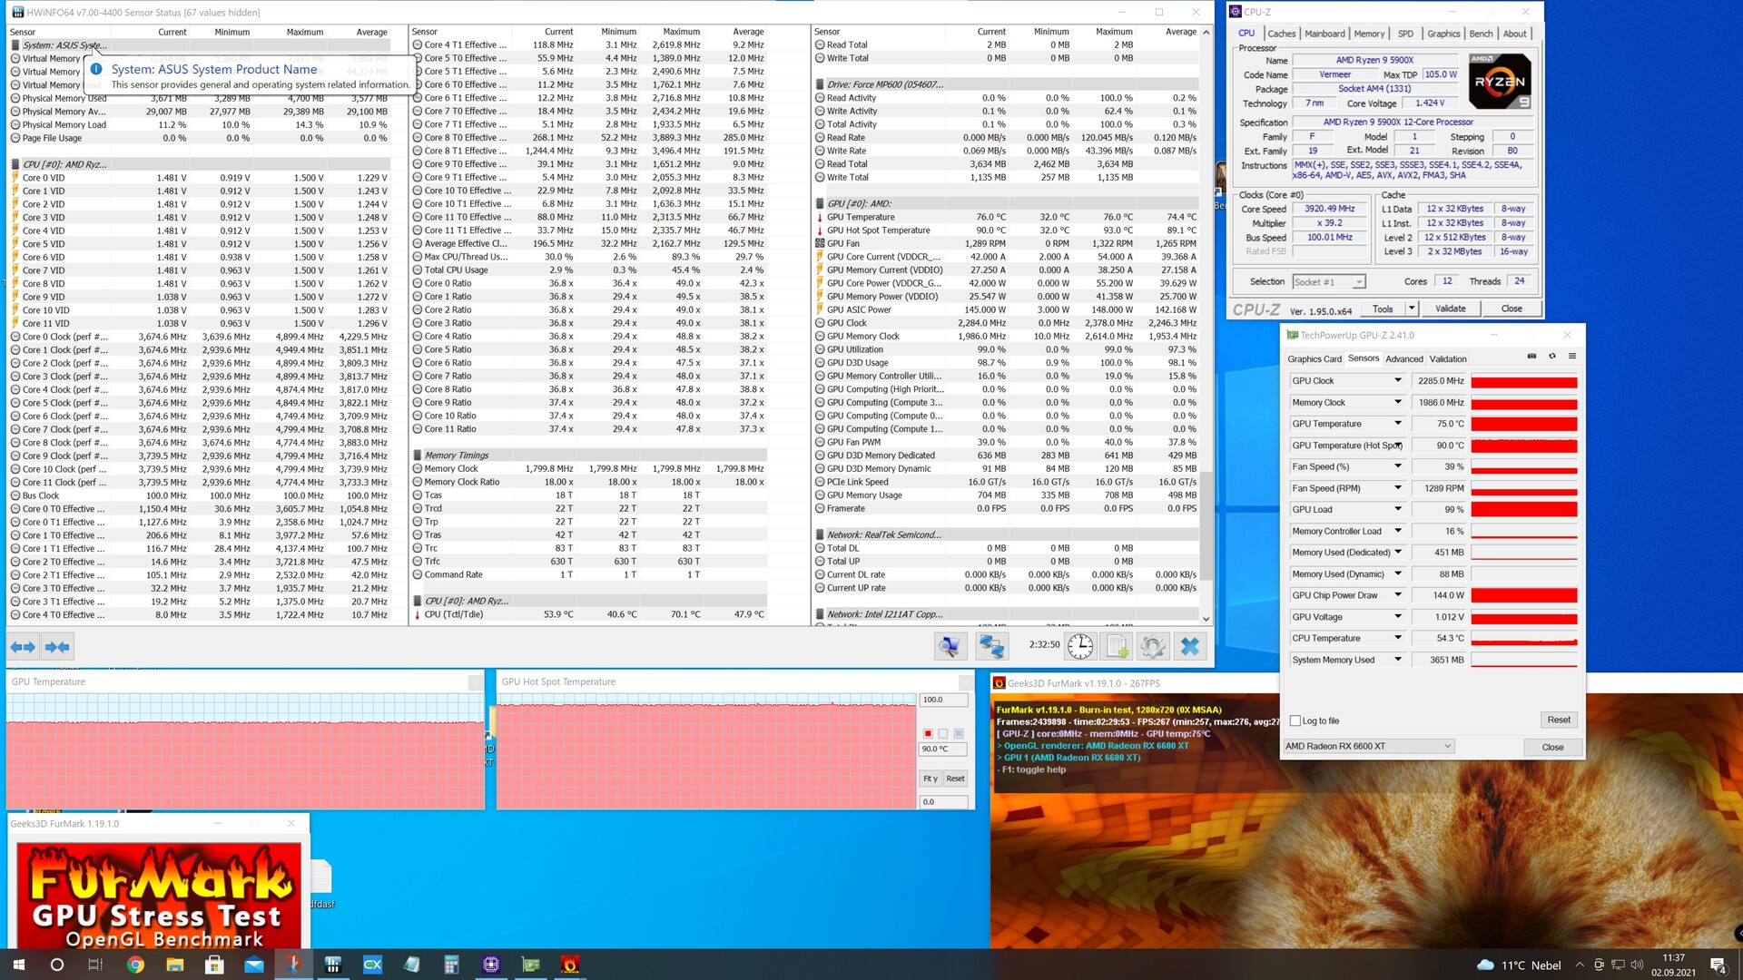The width and height of the screenshot is (1743, 980).
Task: Enable the Log to file checkbox
Action: [1295, 721]
